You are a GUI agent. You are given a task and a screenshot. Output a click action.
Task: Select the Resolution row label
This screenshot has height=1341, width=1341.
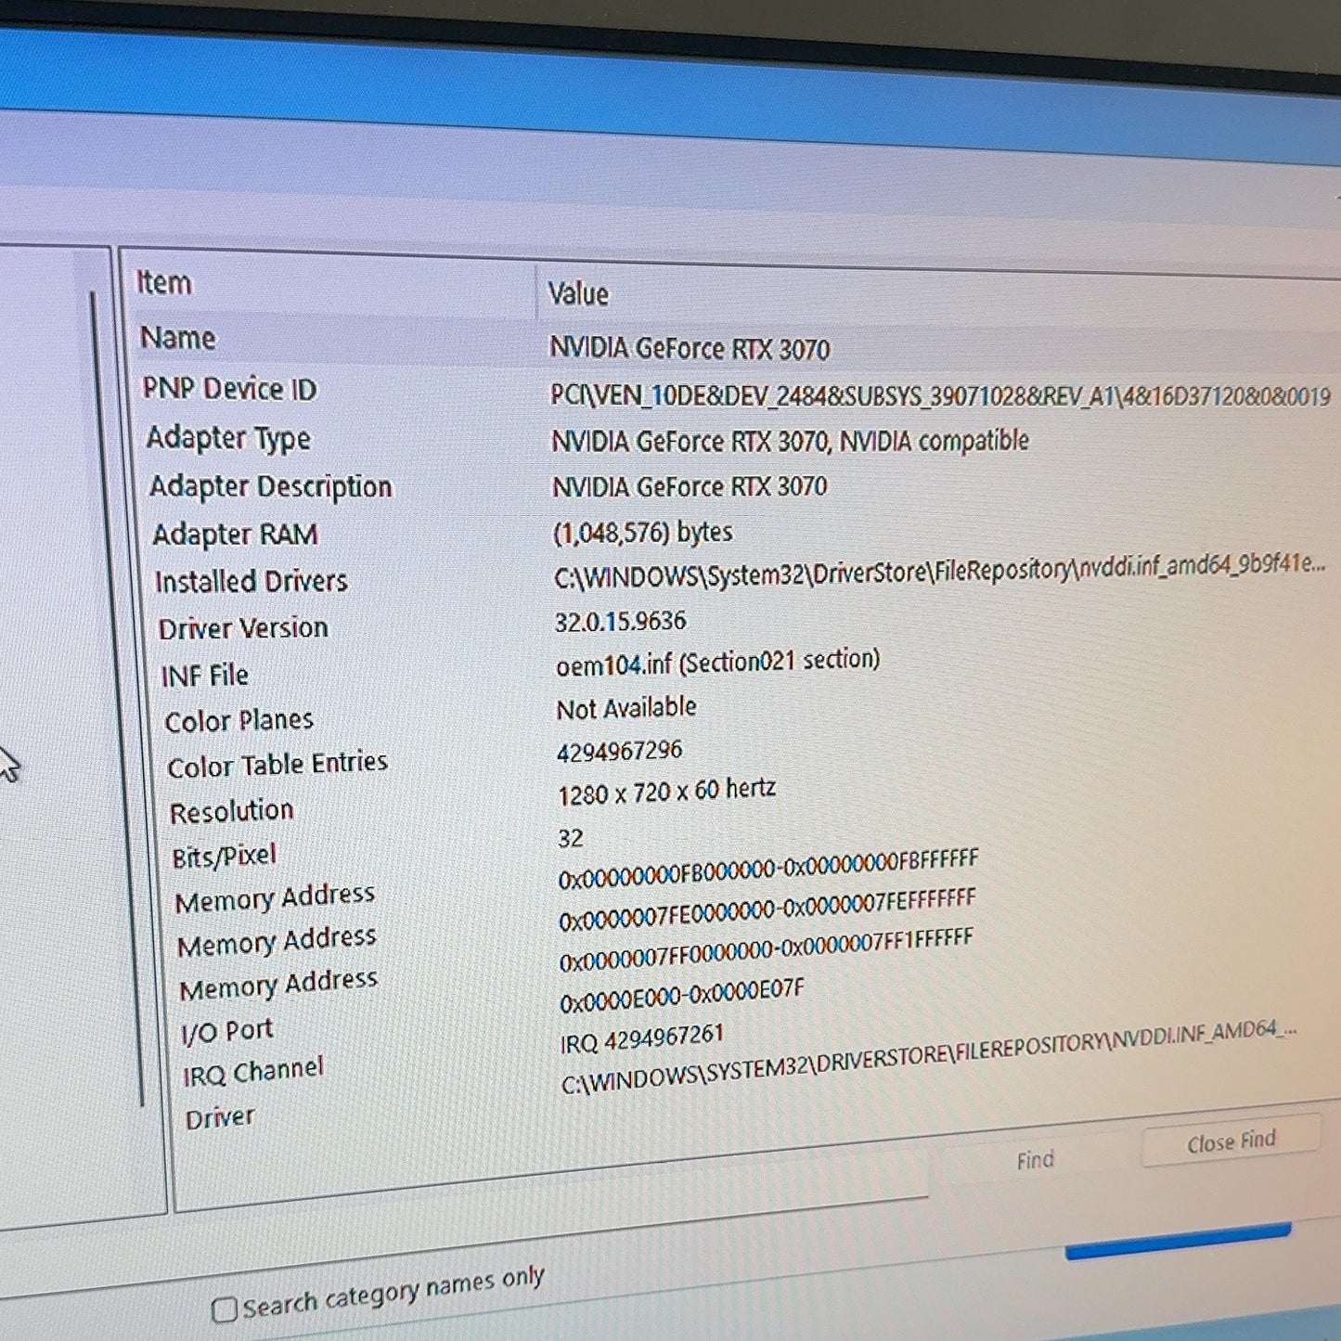(x=231, y=811)
